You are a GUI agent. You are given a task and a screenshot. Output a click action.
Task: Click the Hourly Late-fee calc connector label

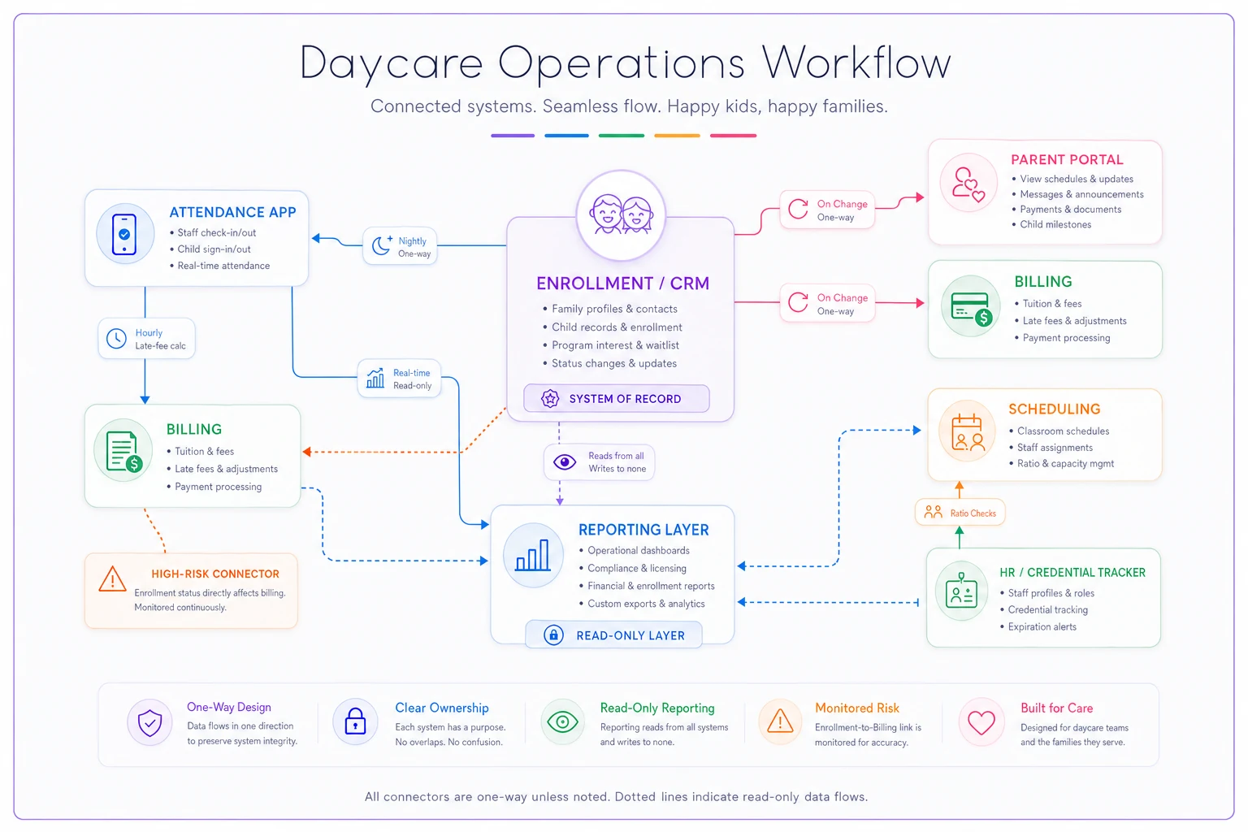pyautogui.click(x=147, y=339)
